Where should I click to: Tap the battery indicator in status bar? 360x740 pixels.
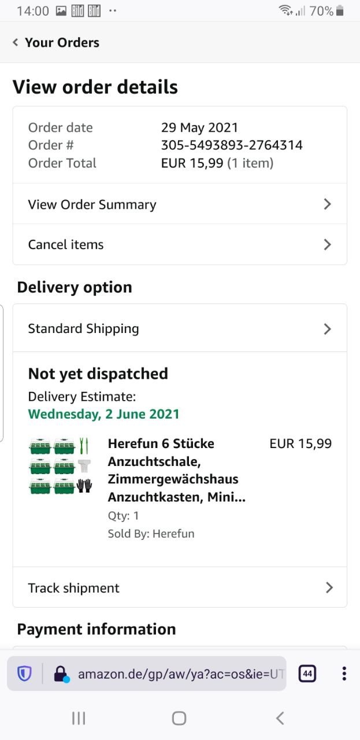340,10
